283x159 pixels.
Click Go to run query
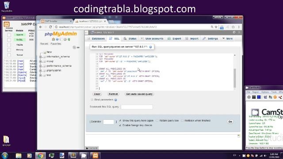230,122
